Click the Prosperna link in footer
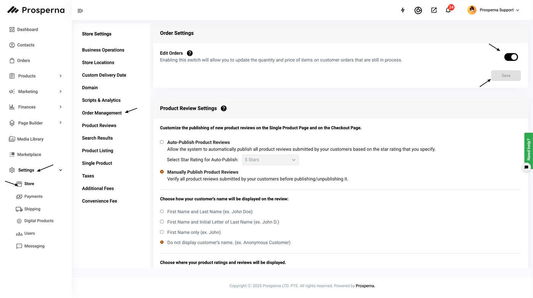 pyautogui.click(x=365, y=286)
